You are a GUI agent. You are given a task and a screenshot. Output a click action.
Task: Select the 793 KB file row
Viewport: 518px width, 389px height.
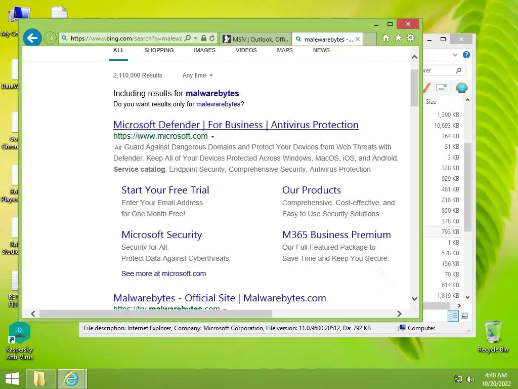(x=443, y=232)
